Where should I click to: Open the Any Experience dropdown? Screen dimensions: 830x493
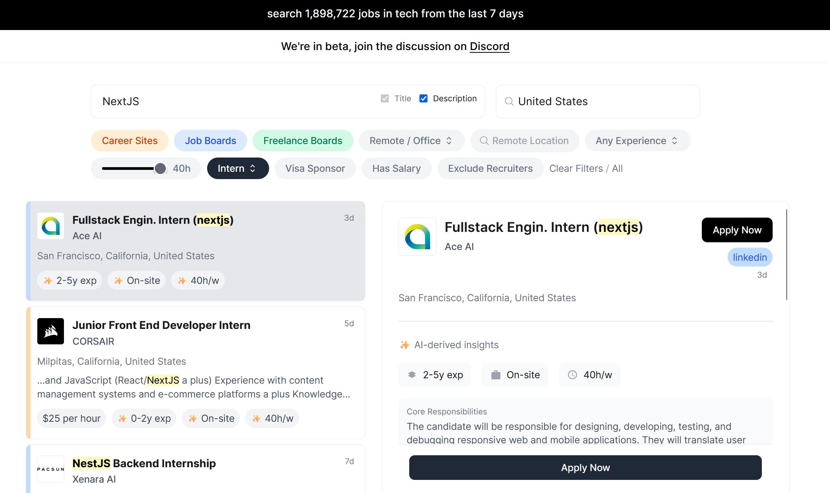point(638,141)
